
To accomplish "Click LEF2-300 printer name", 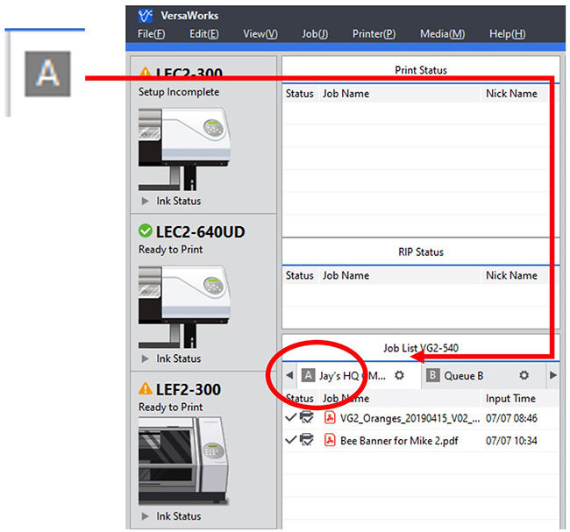I will (x=188, y=389).
